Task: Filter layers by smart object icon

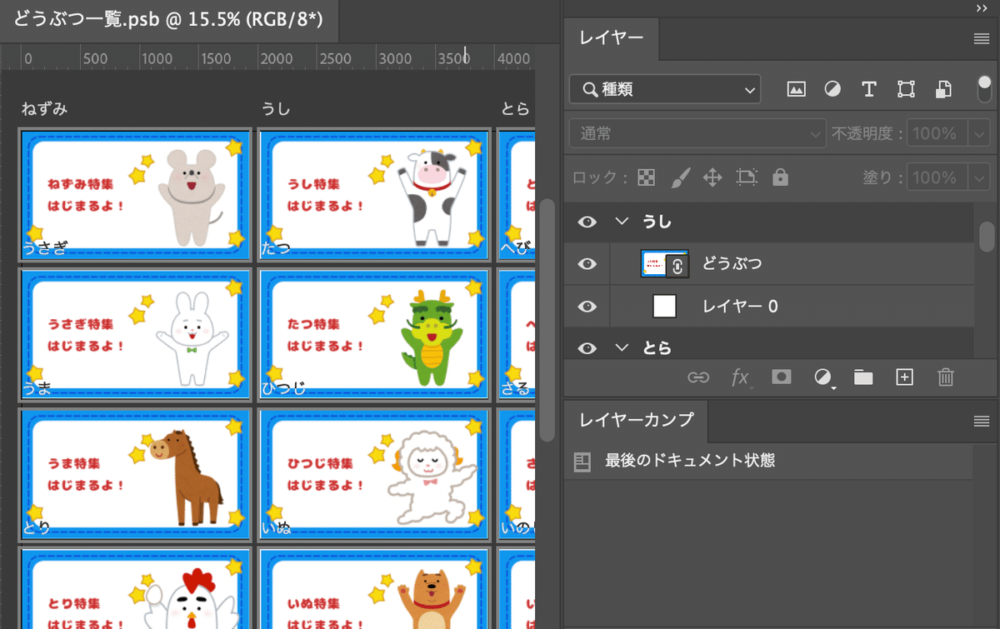Action: [x=943, y=89]
